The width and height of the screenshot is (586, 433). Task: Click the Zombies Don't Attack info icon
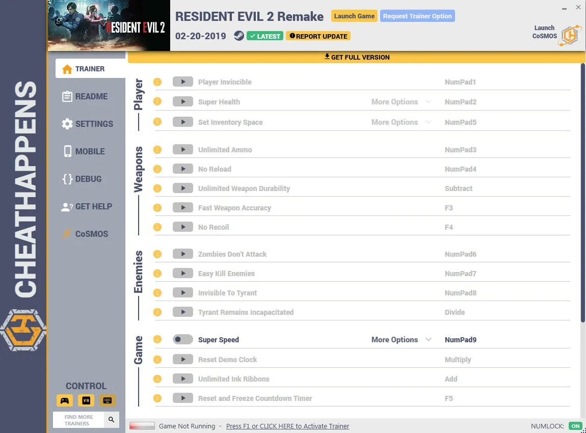point(157,254)
